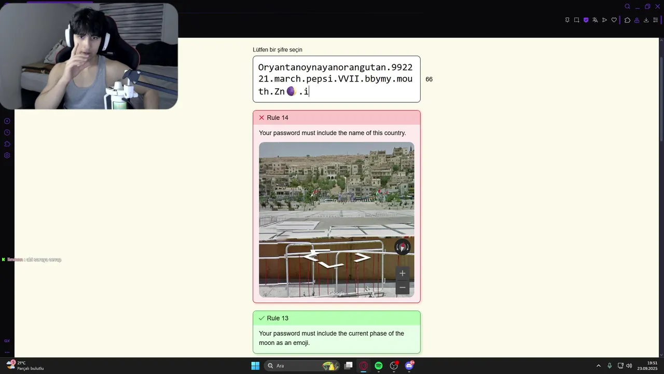Open the weather widget showing 21°C
Image resolution: width=664 pixels, height=374 pixels.
click(x=25, y=366)
